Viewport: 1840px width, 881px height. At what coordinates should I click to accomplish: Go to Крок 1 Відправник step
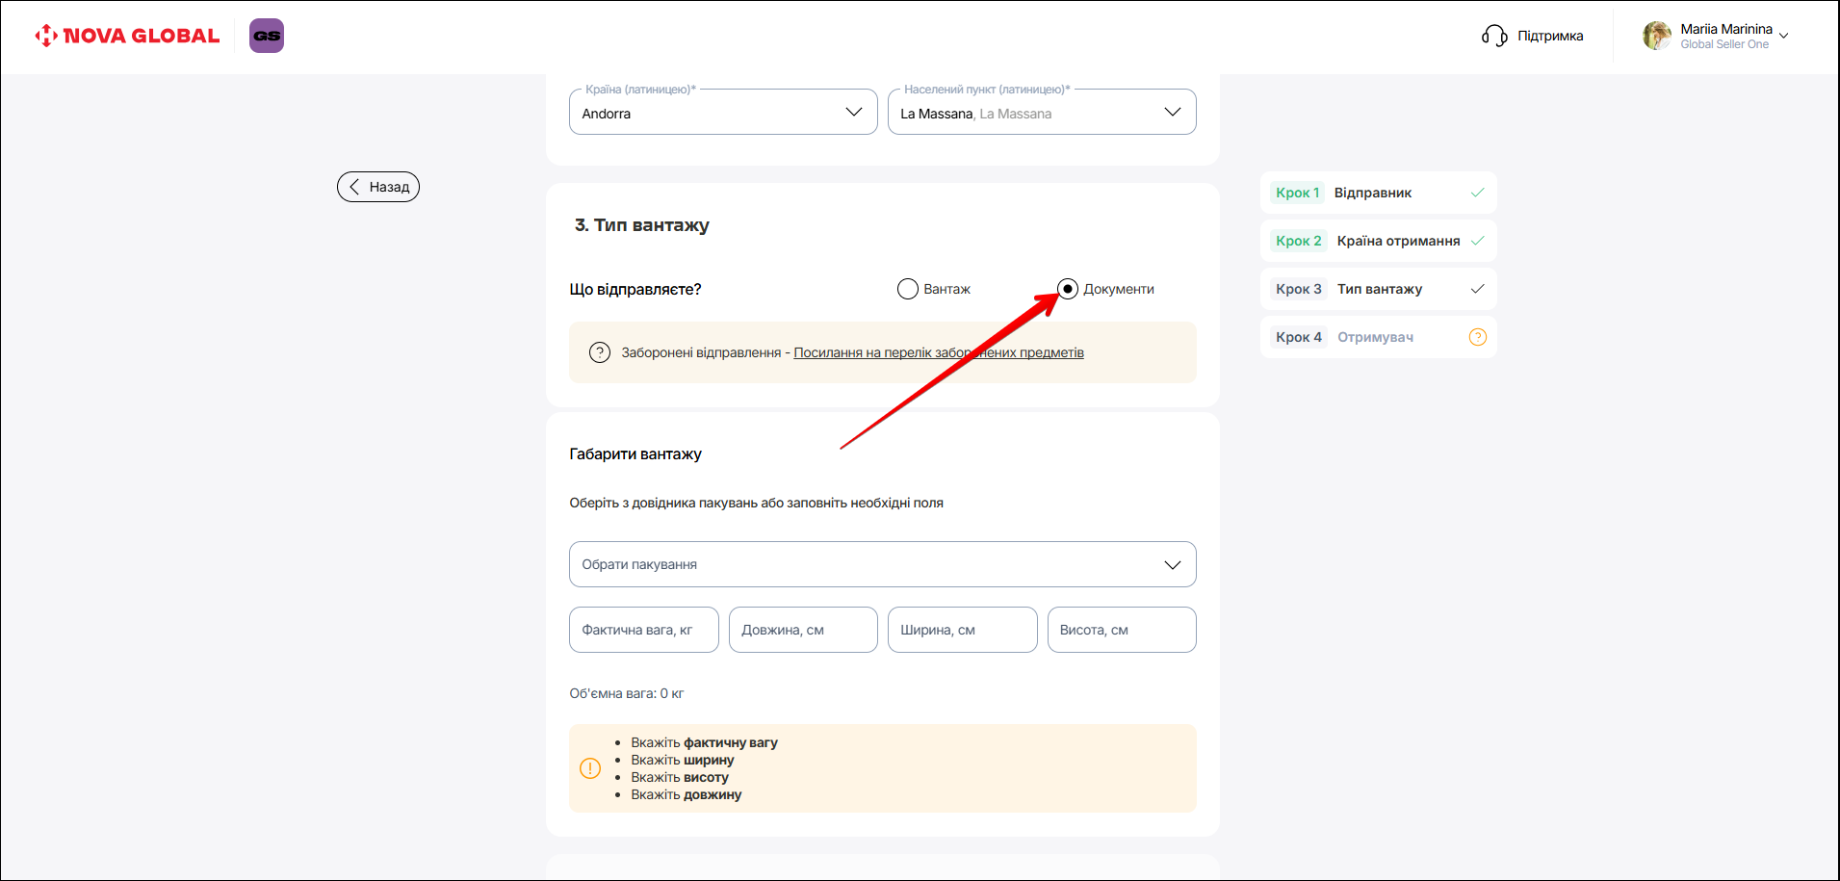(1377, 193)
